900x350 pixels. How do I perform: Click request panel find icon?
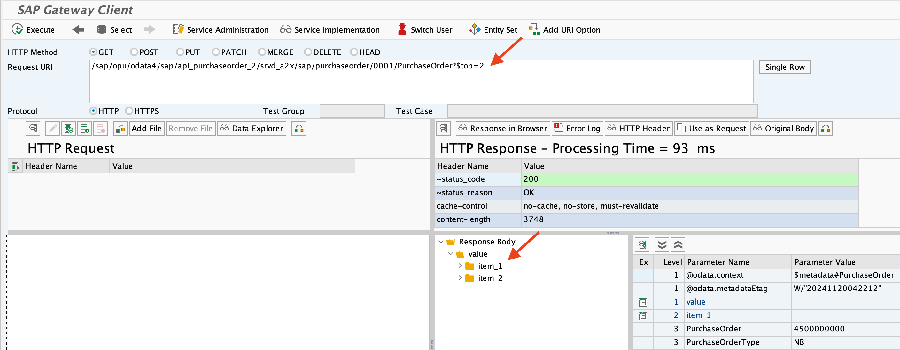click(33, 128)
